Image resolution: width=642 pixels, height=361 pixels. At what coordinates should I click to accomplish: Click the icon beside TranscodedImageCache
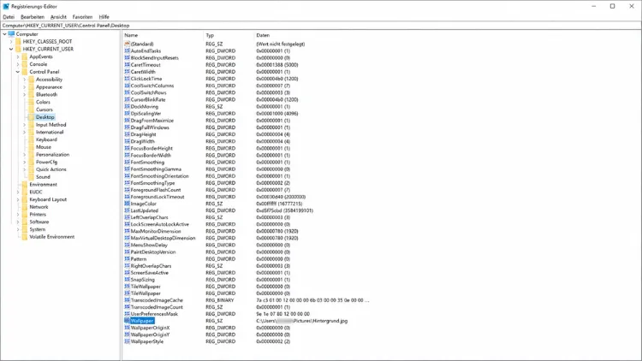click(127, 300)
